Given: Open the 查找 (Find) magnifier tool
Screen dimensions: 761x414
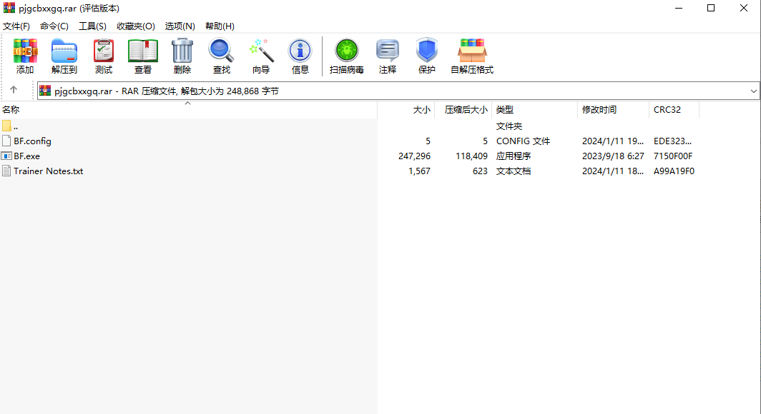Looking at the screenshot, I should click(x=222, y=56).
